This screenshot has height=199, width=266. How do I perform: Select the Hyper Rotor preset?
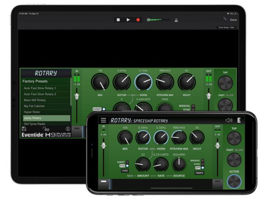(46, 112)
